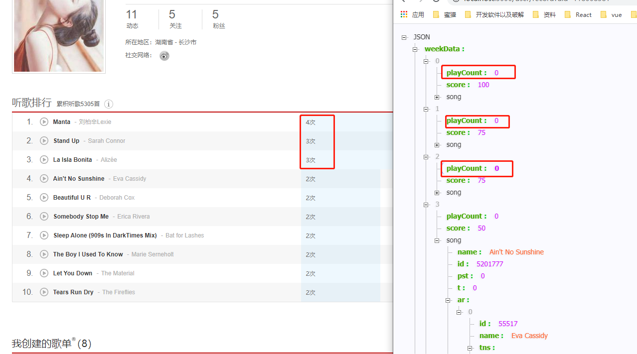Image resolution: width=637 pixels, height=354 pixels.
Task: Collapse the ar array node
Action: [448, 300]
